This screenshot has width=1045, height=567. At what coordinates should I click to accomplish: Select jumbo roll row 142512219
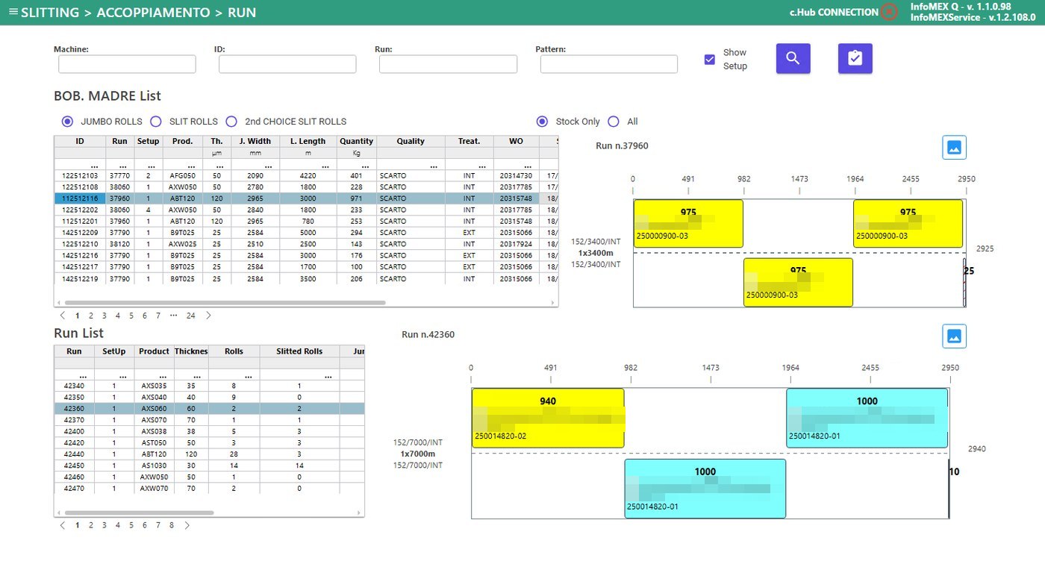pyautogui.click(x=306, y=278)
